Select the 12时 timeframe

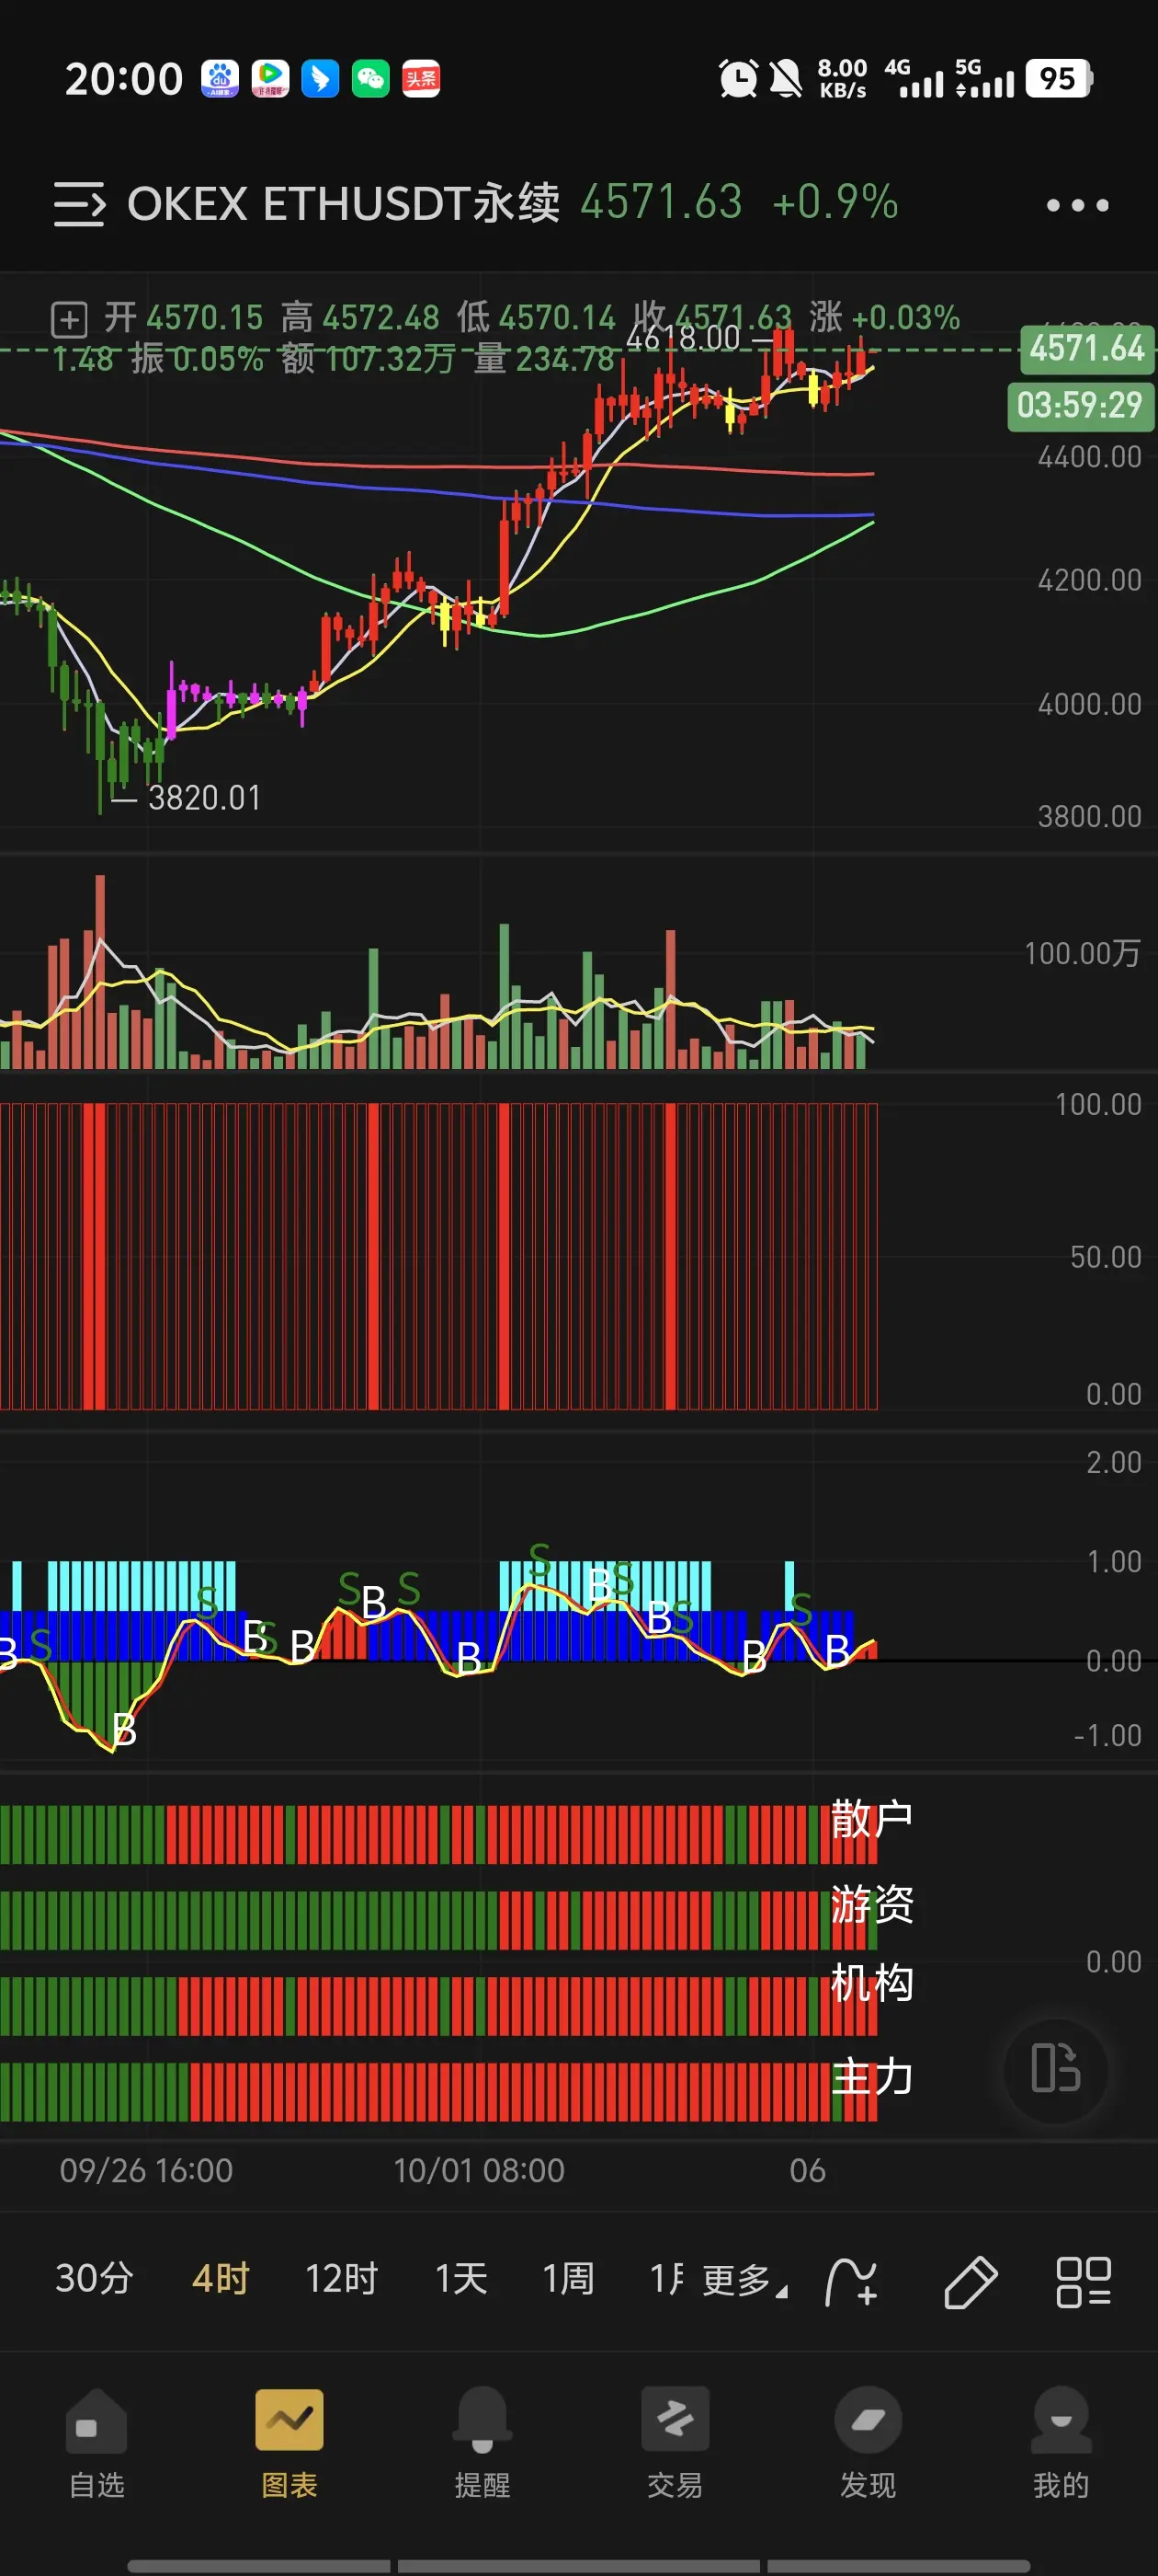tap(341, 2279)
